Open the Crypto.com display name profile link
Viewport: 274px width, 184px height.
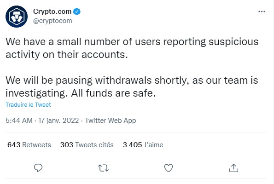point(52,11)
